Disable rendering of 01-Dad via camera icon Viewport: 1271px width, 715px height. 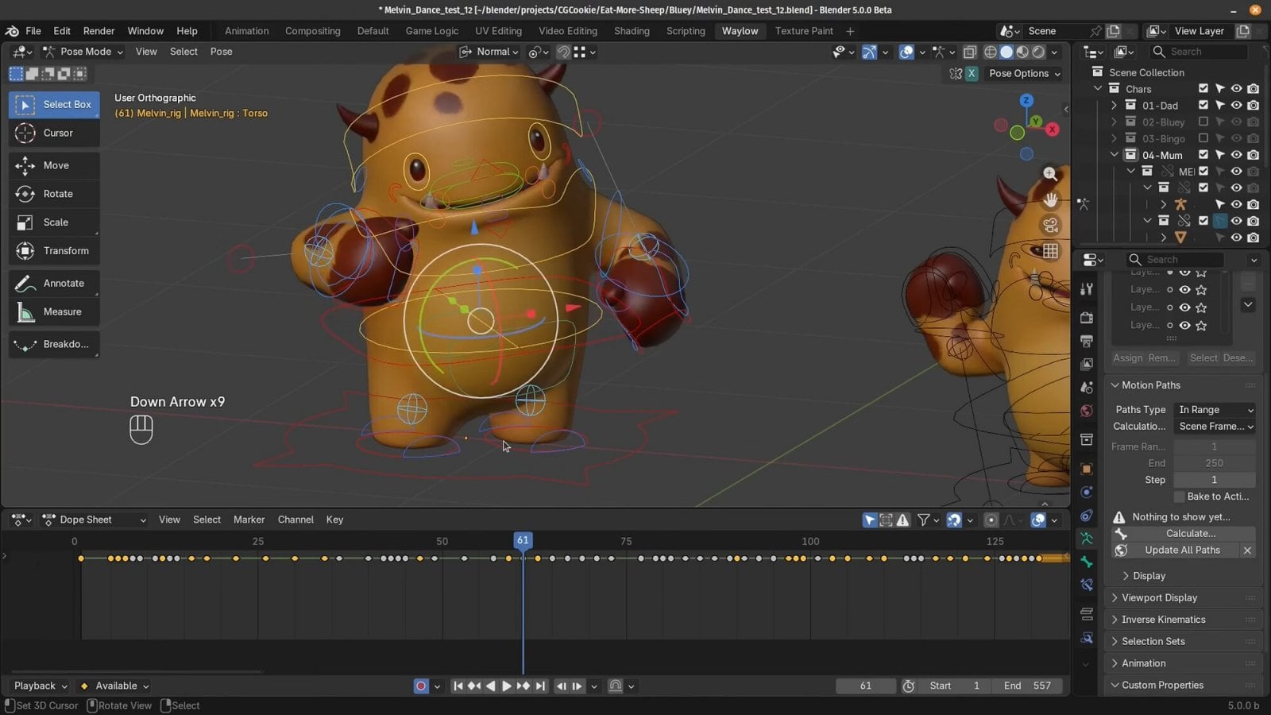point(1254,105)
